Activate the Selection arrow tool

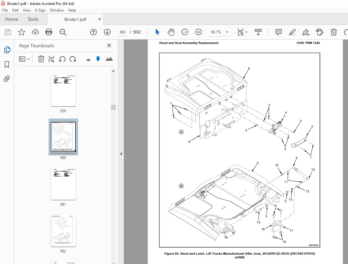157,32
